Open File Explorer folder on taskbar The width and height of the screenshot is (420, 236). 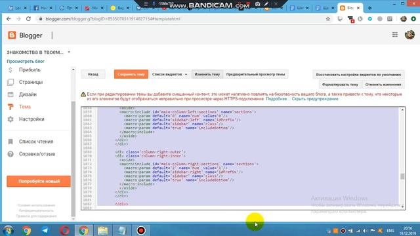pyautogui.click(x=102, y=230)
